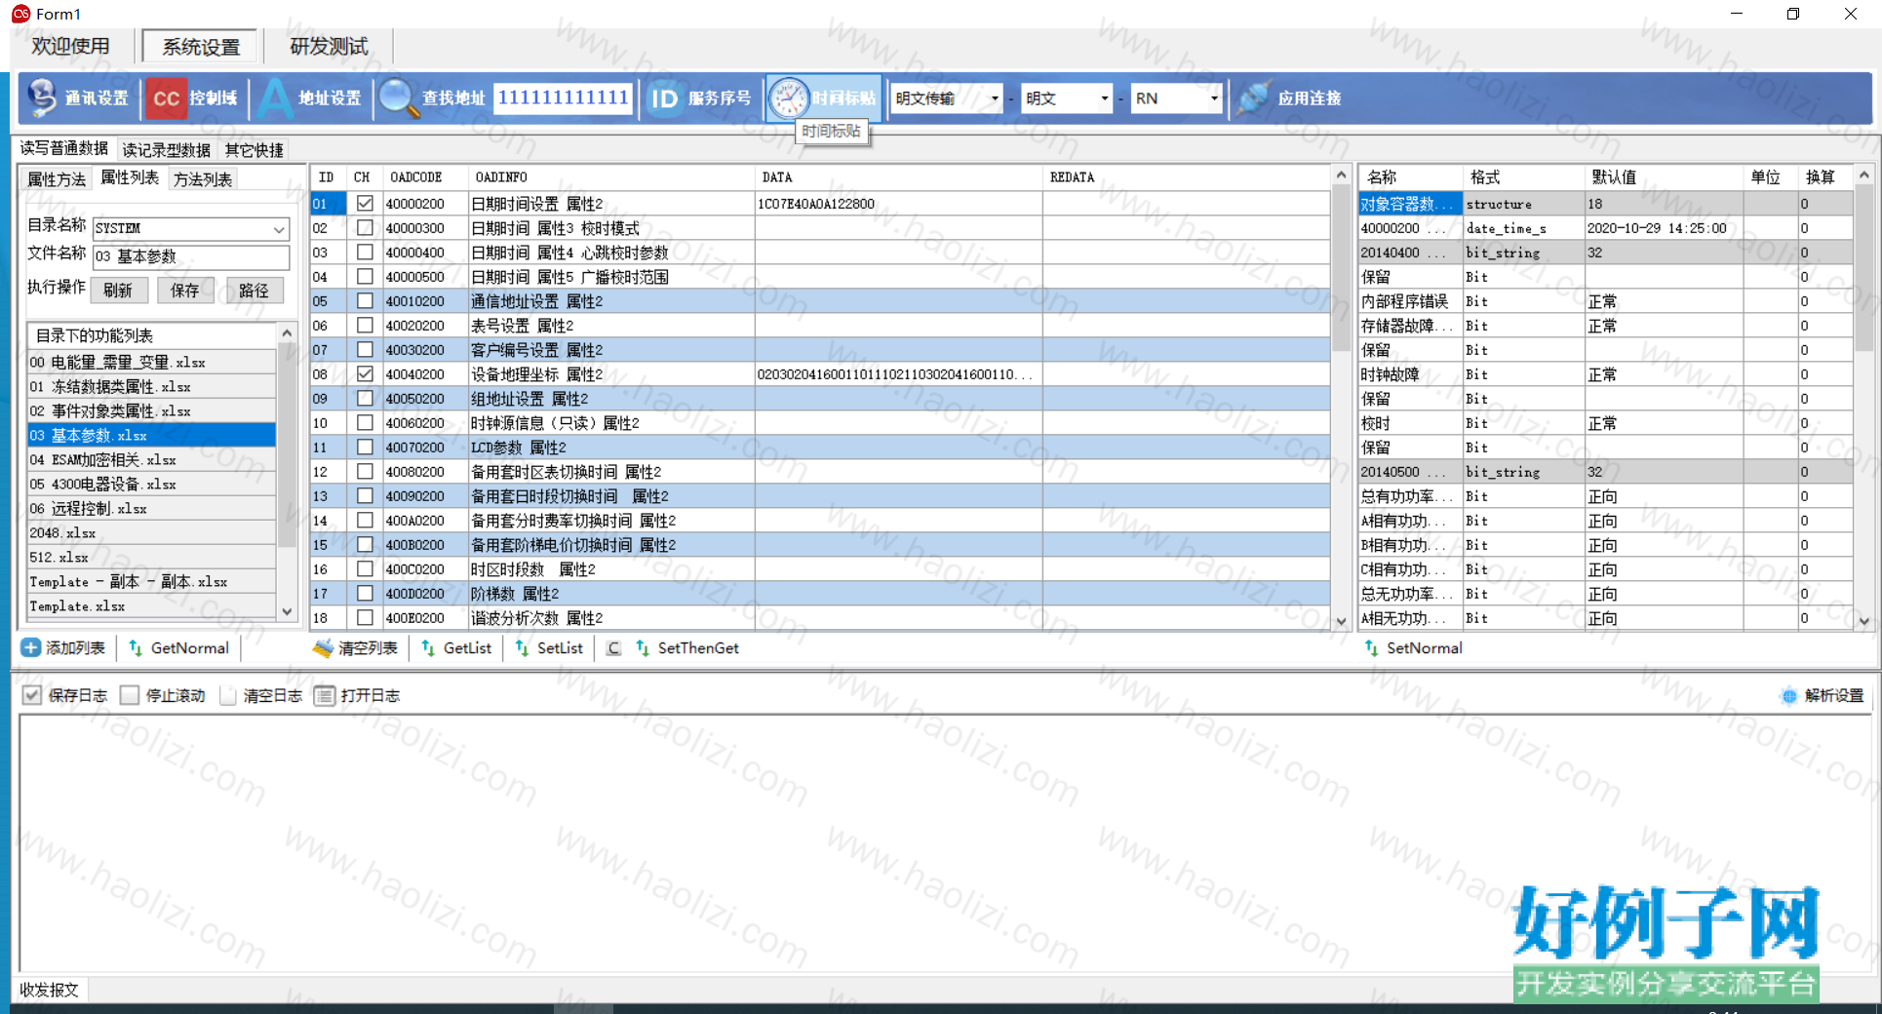The image size is (1882, 1014).
Task: Check the checkbox for row 05 40010200
Action: pos(365,301)
